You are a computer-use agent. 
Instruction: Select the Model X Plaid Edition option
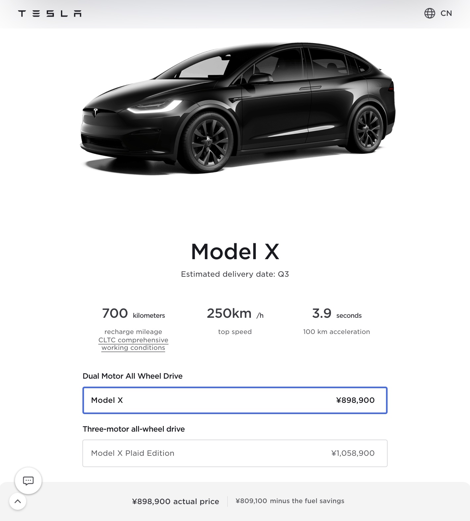(x=235, y=453)
